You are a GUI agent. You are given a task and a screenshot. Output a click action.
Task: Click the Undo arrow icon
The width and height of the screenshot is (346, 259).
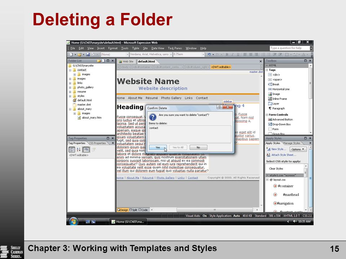click(x=209, y=54)
